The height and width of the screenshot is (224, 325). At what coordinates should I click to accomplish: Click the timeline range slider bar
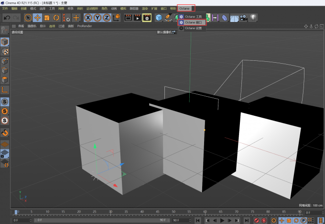click(x=102, y=220)
